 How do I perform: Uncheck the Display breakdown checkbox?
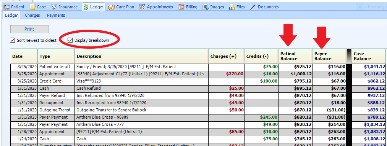tap(70, 40)
